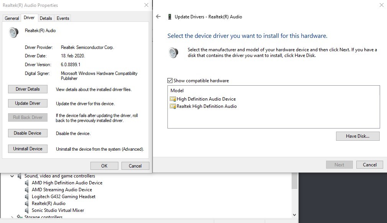Select Realtek(R) Audio in Device Manager tree

click(x=48, y=203)
